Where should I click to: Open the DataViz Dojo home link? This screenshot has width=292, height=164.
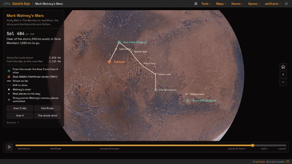point(21,4)
